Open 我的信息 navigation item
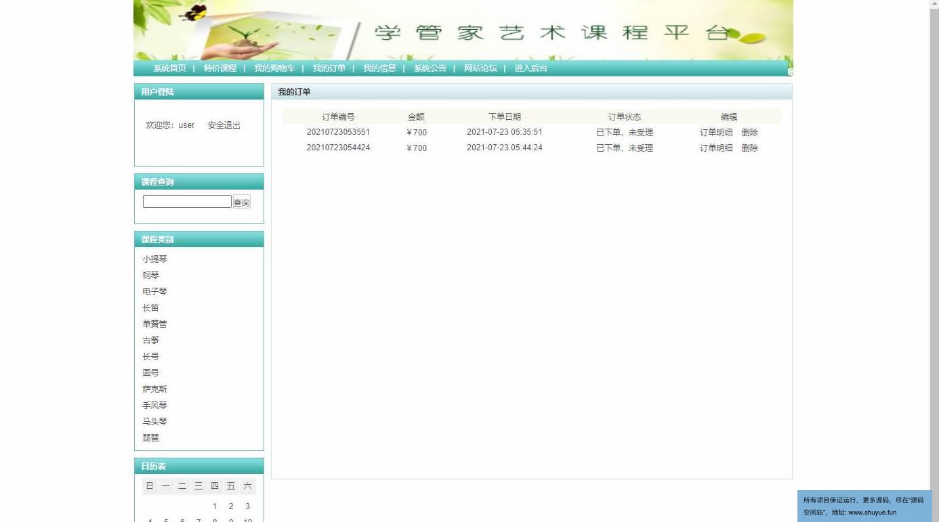Viewport: 939px width, 522px height. [379, 68]
